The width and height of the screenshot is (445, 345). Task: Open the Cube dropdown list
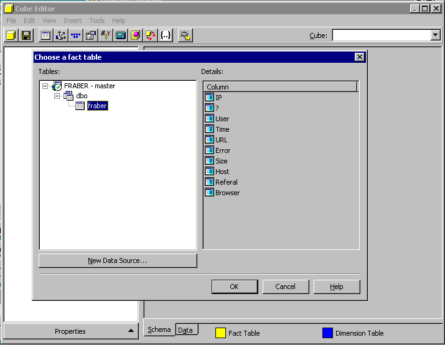435,35
